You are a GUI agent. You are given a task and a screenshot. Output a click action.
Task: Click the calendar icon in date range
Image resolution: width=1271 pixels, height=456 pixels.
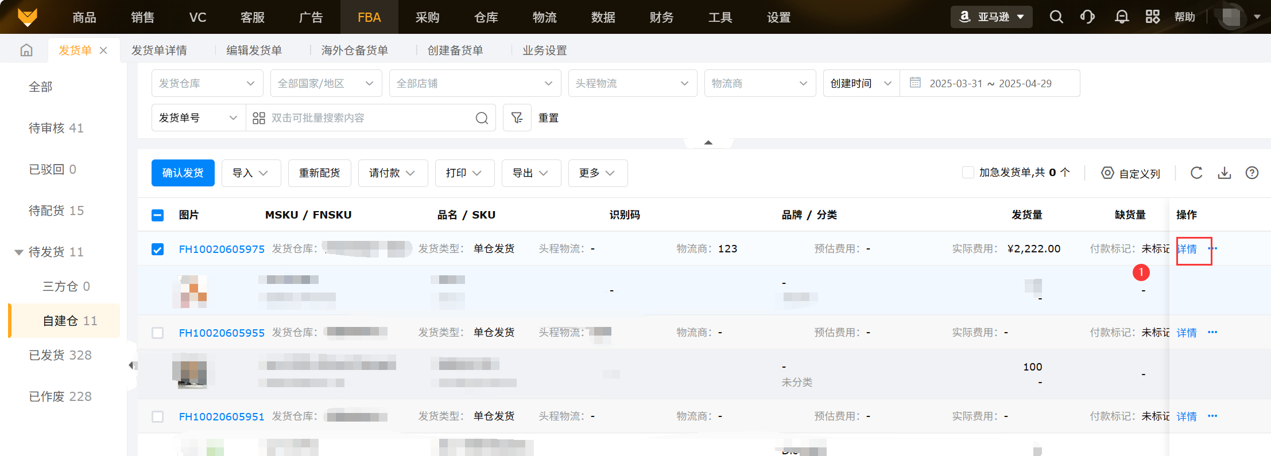(x=915, y=83)
